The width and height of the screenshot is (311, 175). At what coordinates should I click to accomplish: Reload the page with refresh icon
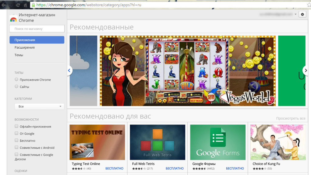(x=18, y=5)
